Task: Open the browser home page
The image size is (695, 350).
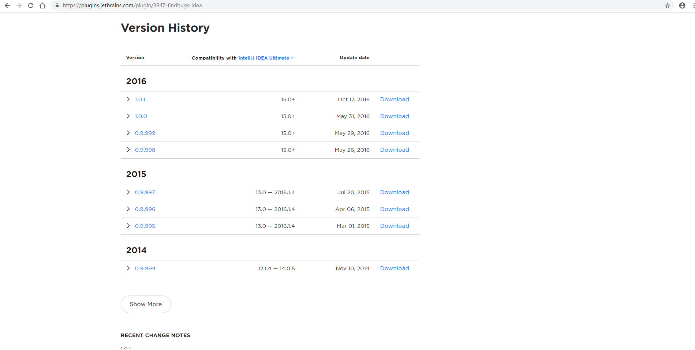Action: [x=42, y=5]
